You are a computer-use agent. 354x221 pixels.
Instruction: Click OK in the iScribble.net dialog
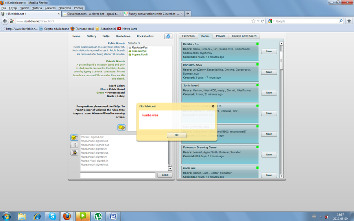pyautogui.click(x=177, y=135)
